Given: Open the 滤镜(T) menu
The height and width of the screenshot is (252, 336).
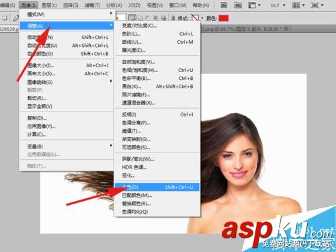Looking at the screenshot, I should coord(92,5).
